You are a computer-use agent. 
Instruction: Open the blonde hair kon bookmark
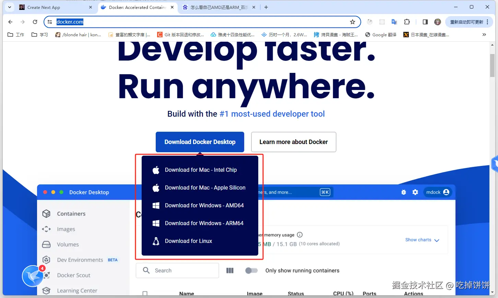(78, 35)
